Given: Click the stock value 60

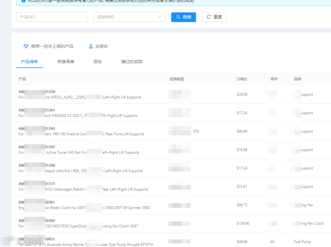Looking at the screenshot, I should tap(272, 242).
